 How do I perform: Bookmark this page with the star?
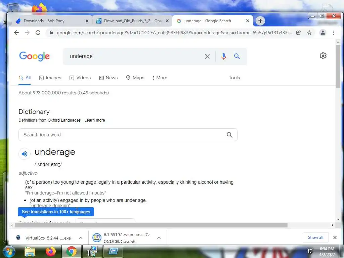point(309,33)
